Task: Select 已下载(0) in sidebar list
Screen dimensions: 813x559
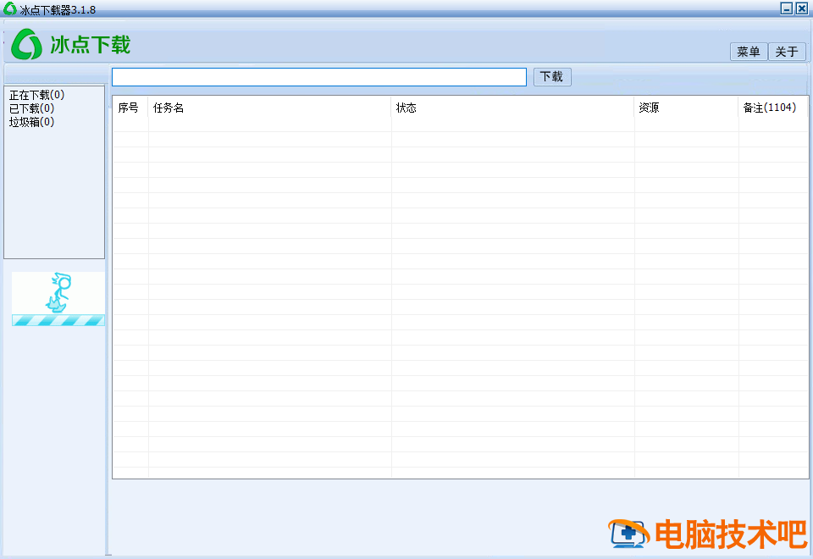Action: tap(31, 108)
